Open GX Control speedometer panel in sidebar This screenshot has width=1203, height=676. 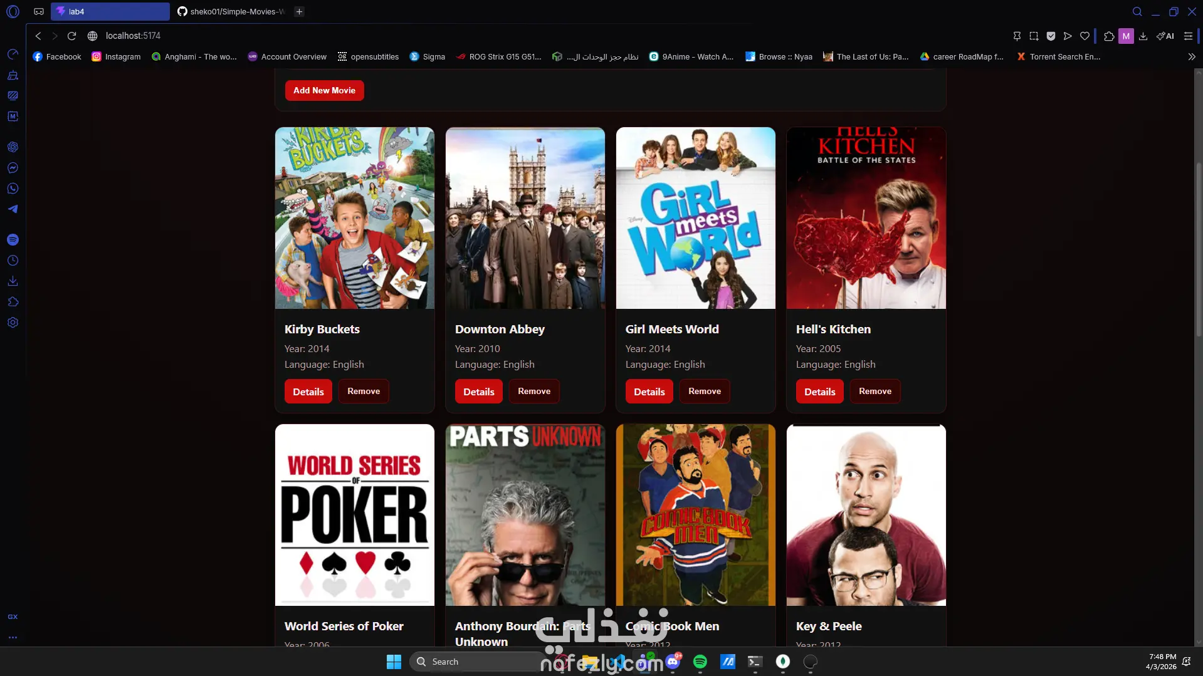tap(13, 55)
